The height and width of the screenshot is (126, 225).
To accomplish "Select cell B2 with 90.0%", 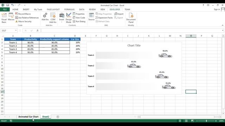I will (x=31, y=43).
